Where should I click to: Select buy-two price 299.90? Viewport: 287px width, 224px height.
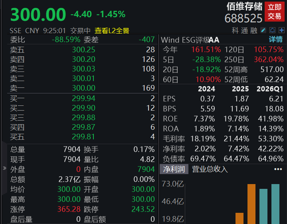84,108
